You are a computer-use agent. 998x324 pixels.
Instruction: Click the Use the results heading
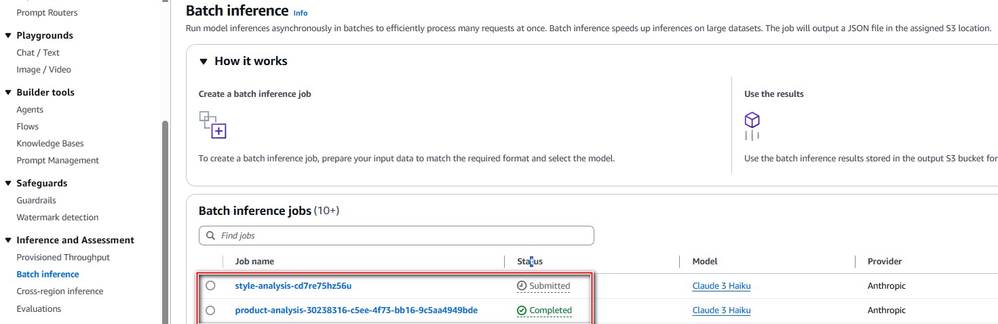click(773, 94)
